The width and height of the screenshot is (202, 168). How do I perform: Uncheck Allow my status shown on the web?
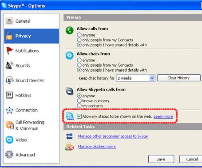point(79,116)
